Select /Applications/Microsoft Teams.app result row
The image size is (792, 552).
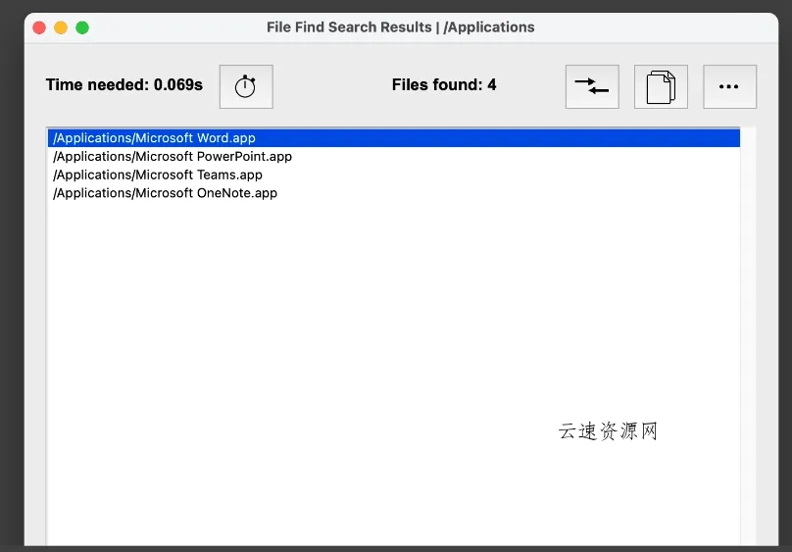tap(394, 175)
